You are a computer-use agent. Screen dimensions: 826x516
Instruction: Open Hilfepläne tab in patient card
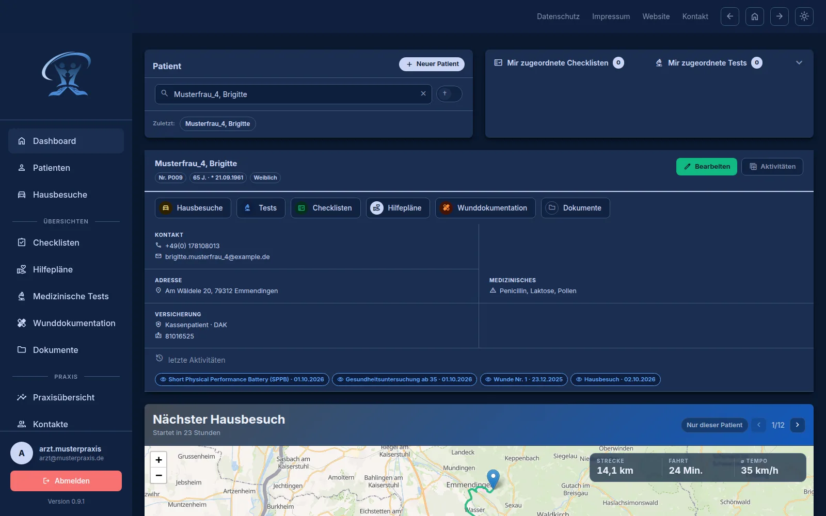pos(398,208)
